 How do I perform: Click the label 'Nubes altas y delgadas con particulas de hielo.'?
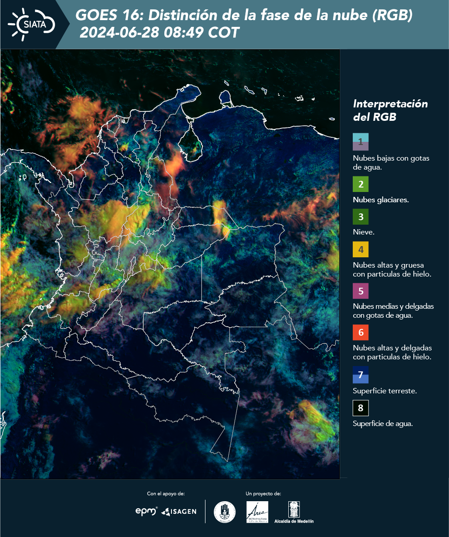point(392,352)
